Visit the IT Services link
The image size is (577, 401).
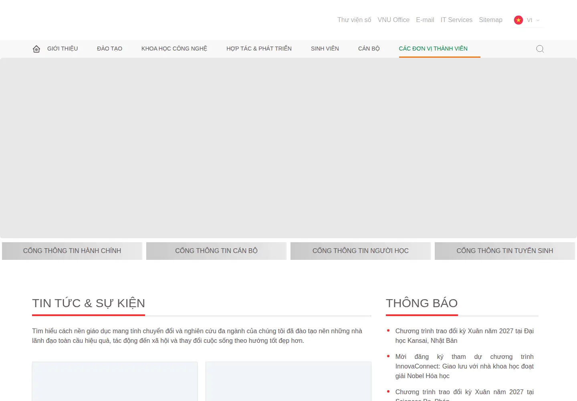coord(456,20)
